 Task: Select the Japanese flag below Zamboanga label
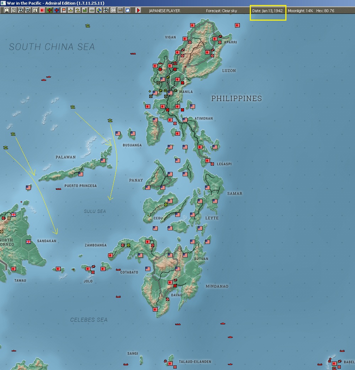(111, 255)
